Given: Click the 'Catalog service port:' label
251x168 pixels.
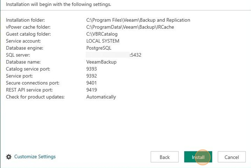Looking at the screenshot, I should (x=28, y=69).
